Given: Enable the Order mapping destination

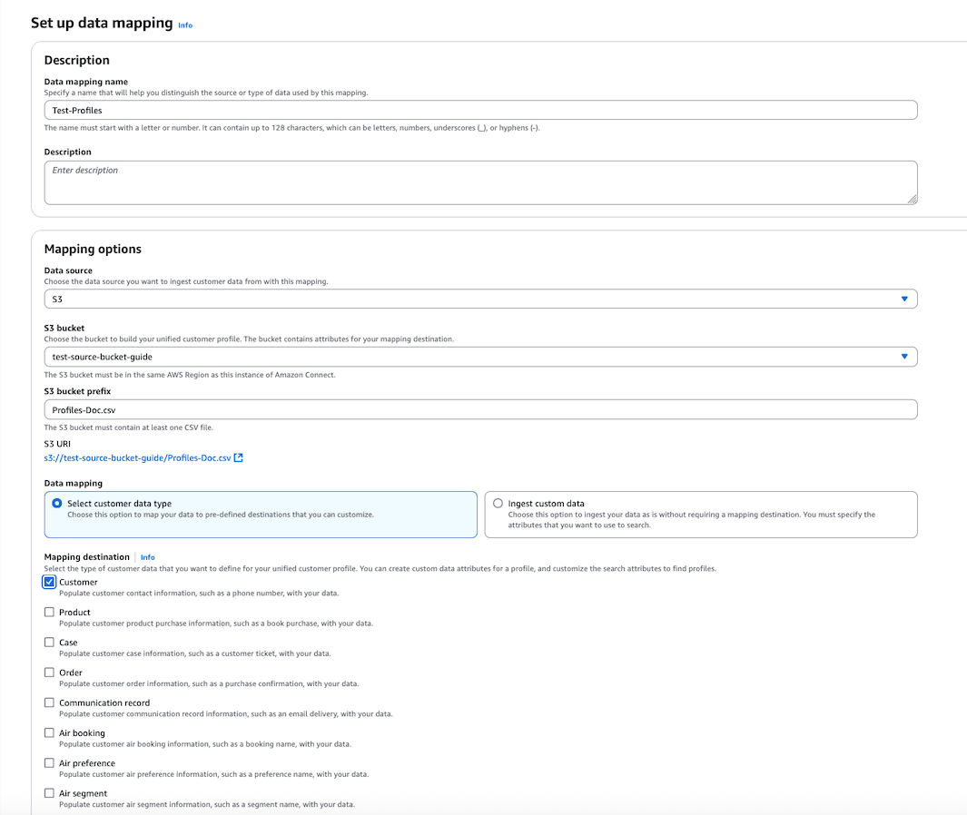Looking at the screenshot, I should (49, 672).
